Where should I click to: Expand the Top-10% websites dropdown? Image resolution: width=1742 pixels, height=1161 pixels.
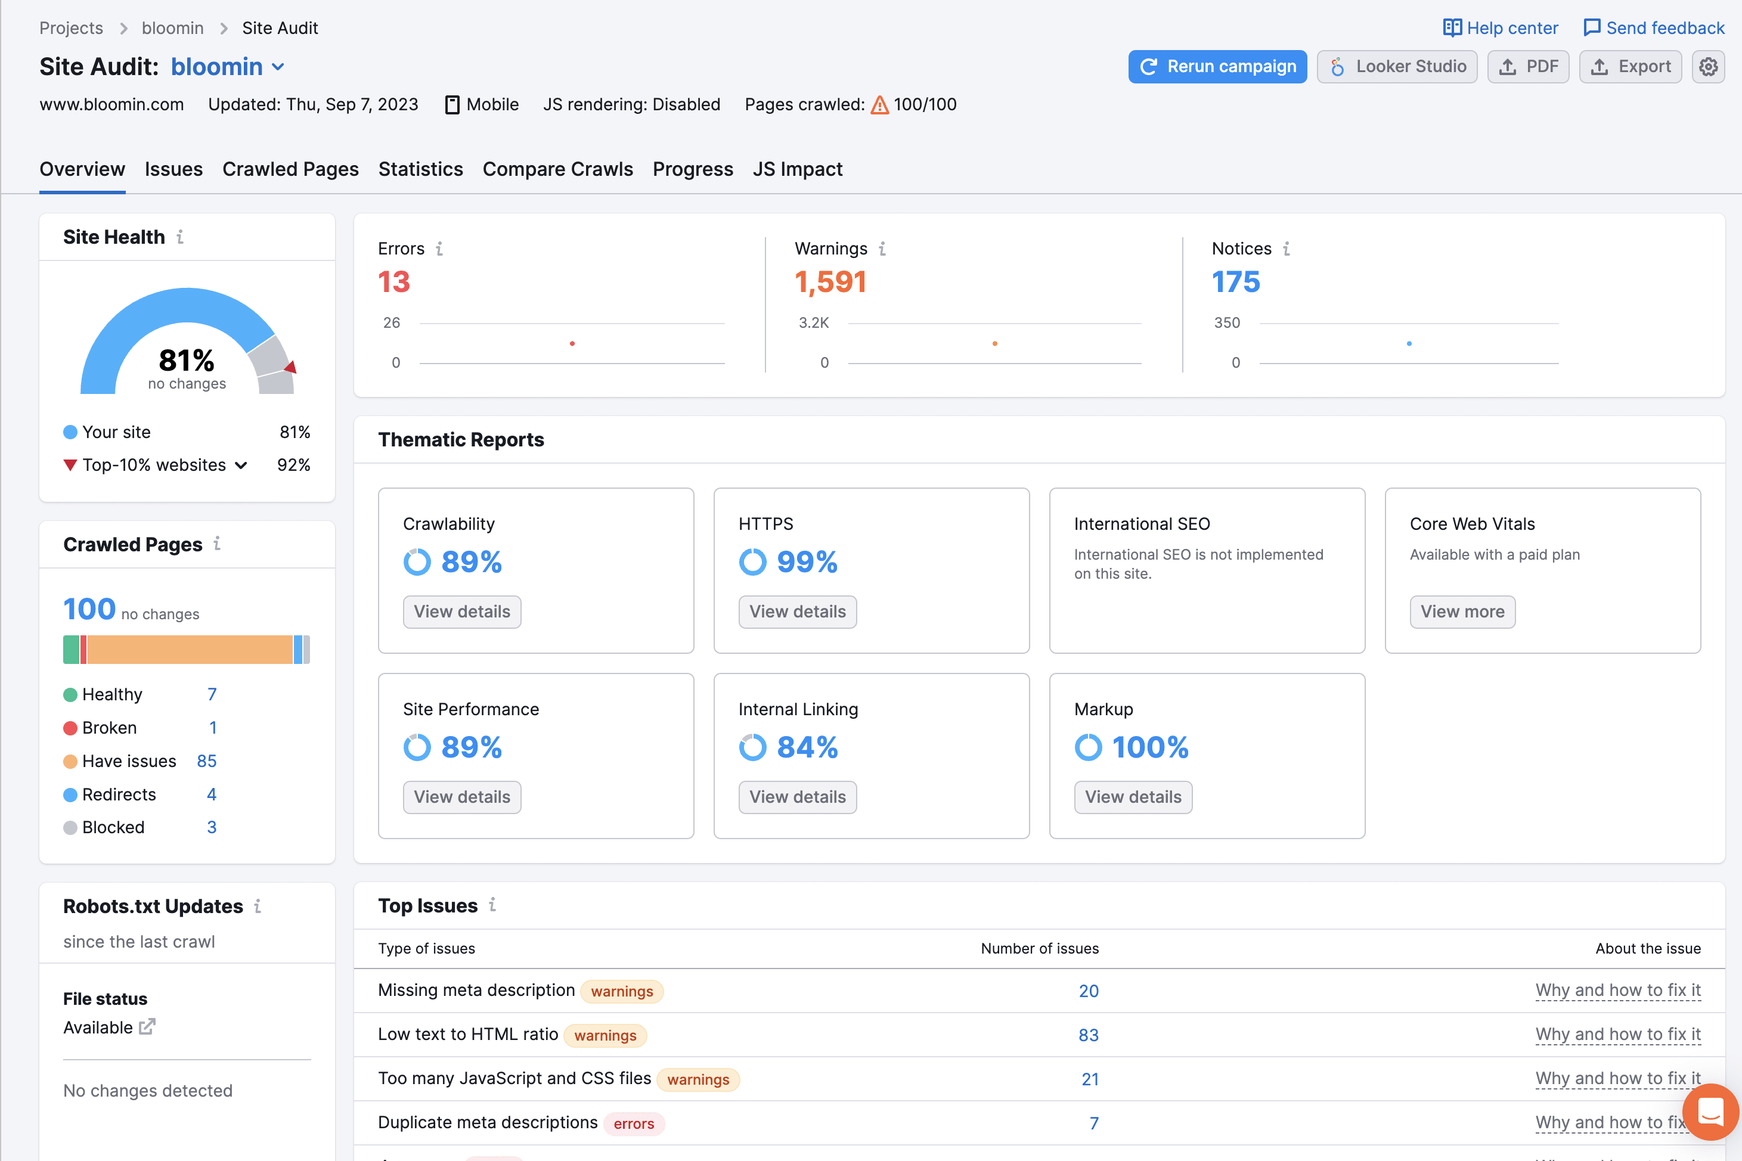pyautogui.click(x=241, y=465)
